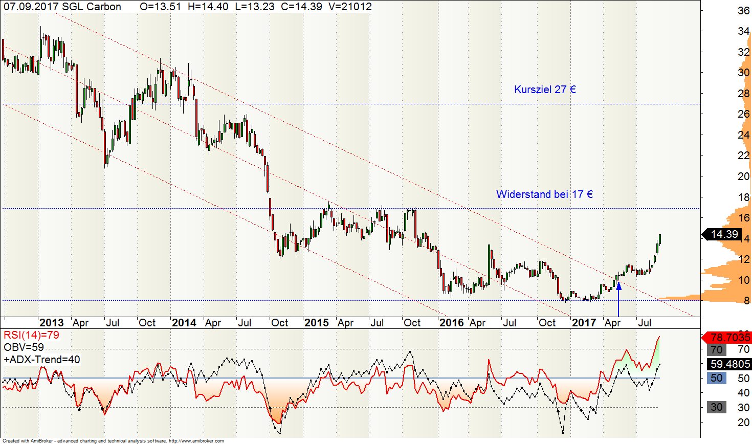The width and height of the screenshot is (752, 444).
Task: Click the 40 label on RSI axis
Action: pyautogui.click(x=744, y=393)
